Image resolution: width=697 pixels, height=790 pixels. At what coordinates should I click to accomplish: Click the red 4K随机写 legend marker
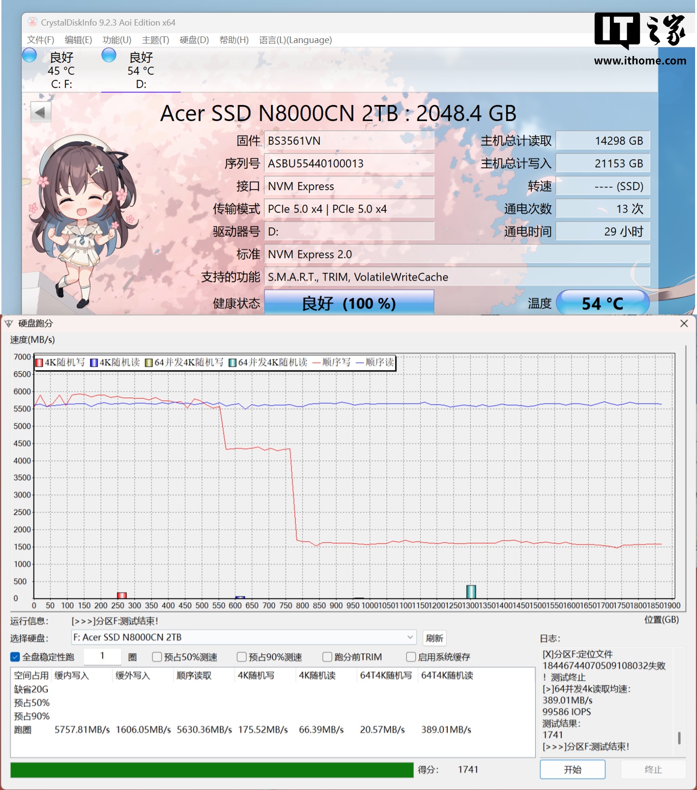click(x=39, y=362)
